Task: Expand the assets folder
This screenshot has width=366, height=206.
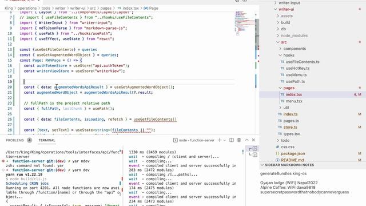Action: (x=278, y=16)
